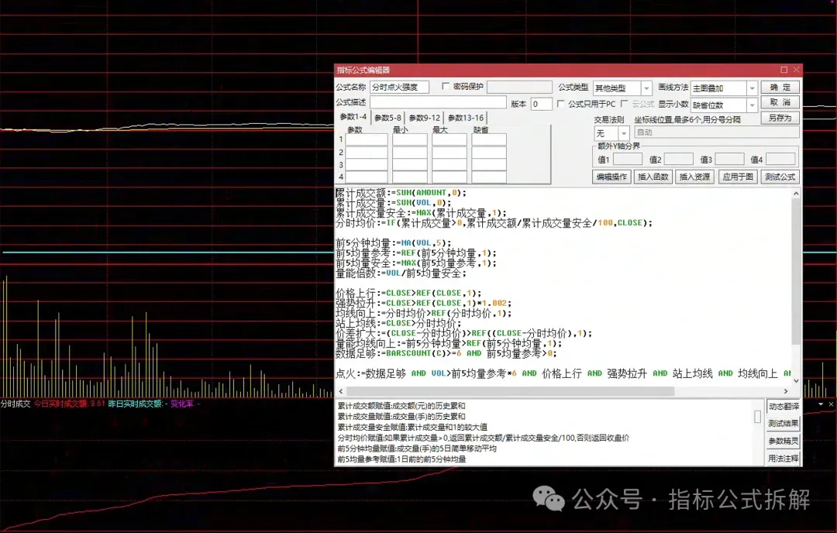The image size is (837, 533).
Task: Click the 变化率 label
Action: click(182, 404)
